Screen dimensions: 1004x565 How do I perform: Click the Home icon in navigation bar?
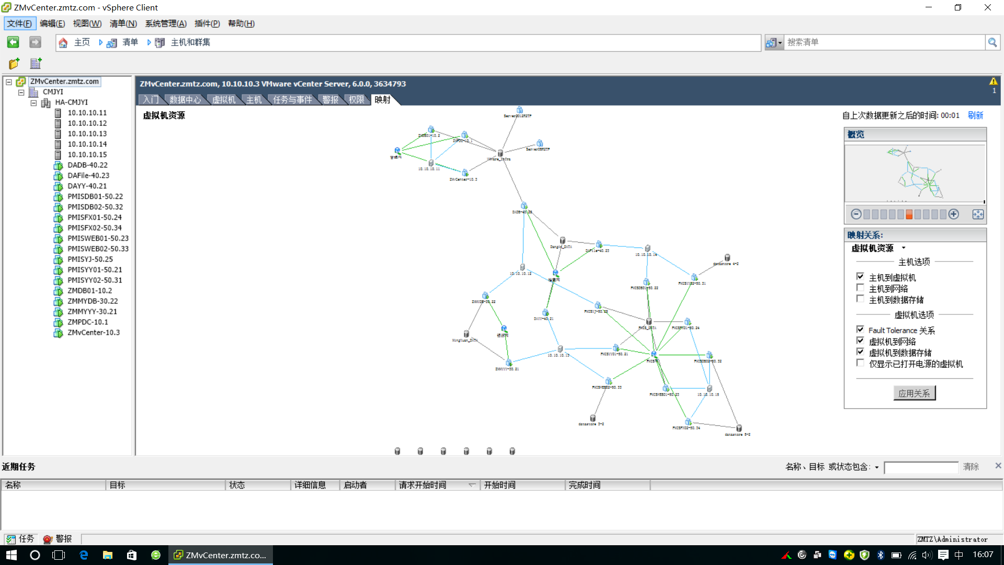point(63,43)
